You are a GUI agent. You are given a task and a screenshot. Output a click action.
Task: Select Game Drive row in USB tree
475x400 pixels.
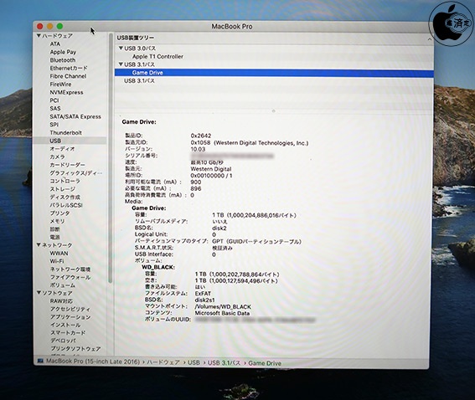pyautogui.click(x=274, y=73)
